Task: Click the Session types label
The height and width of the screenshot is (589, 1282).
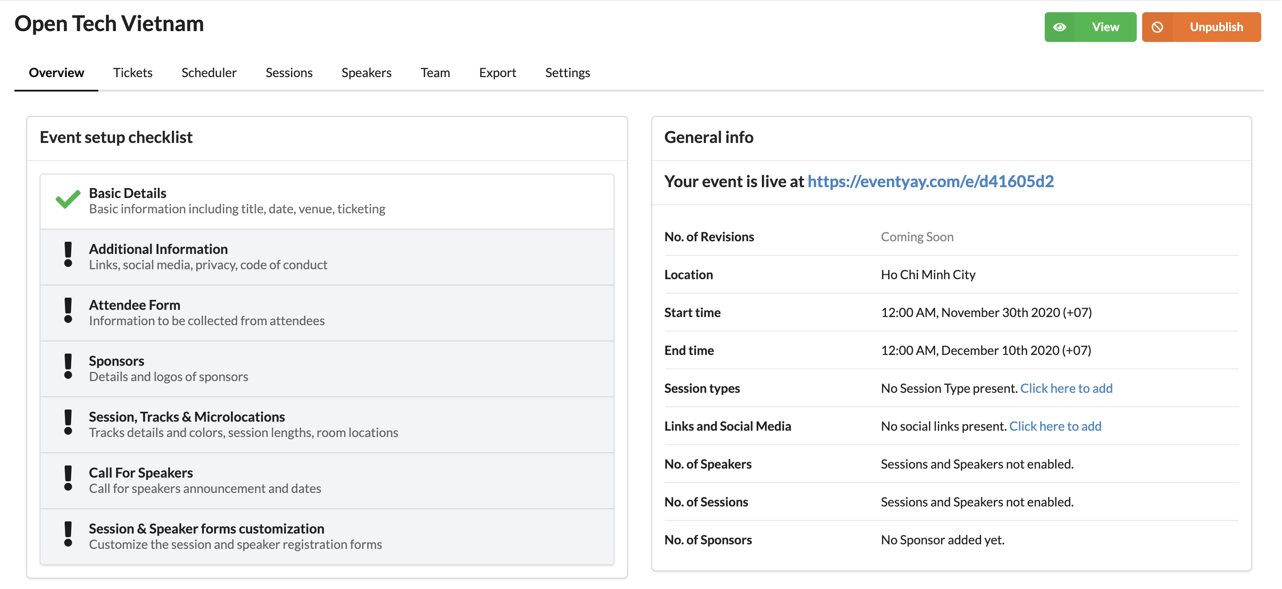Action: tap(702, 388)
